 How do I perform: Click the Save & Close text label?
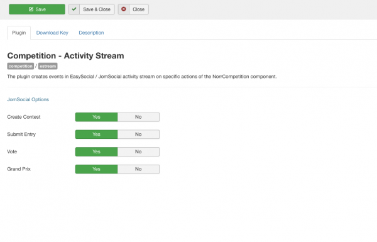click(97, 9)
